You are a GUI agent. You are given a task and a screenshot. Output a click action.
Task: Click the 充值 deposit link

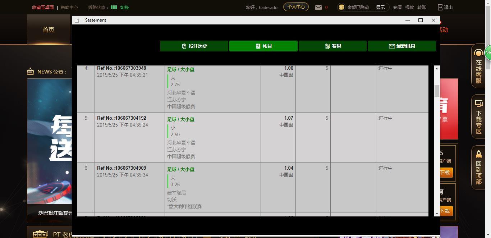(397, 7)
